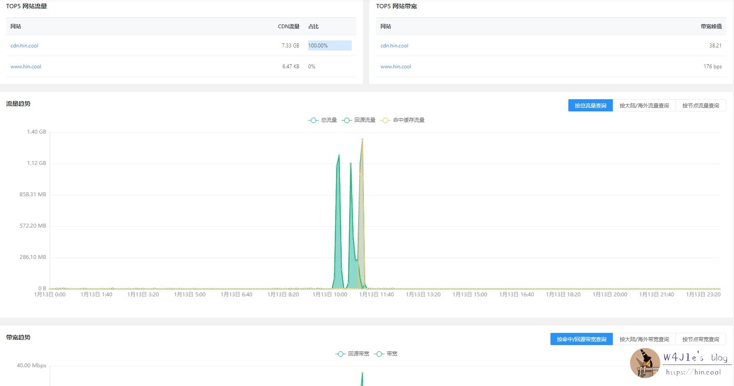The width and height of the screenshot is (734, 386).
Task: Toggle the 总流量 legend series marker
Action: [313, 120]
